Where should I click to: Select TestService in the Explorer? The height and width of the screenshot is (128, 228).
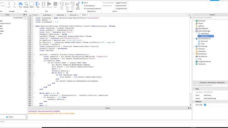(202, 64)
